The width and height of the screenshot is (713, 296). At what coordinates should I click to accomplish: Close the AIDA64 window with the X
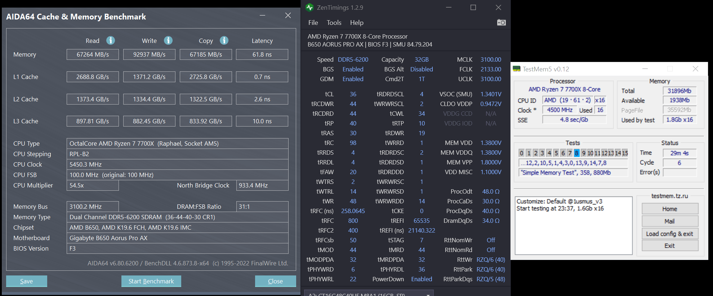(x=288, y=16)
